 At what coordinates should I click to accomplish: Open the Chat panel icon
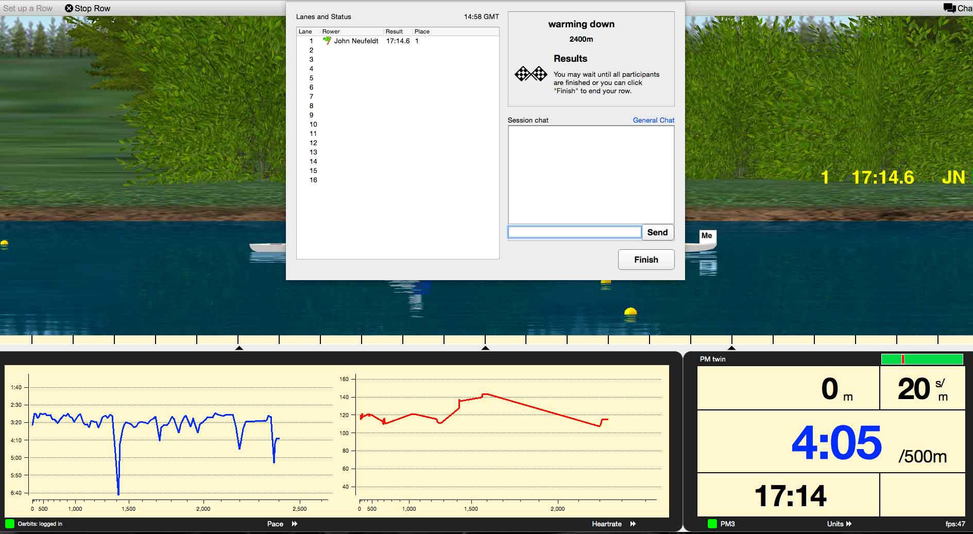[x=949, y=8]
